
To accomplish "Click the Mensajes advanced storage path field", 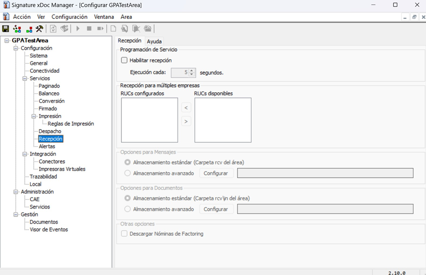I will click(325, 173).
